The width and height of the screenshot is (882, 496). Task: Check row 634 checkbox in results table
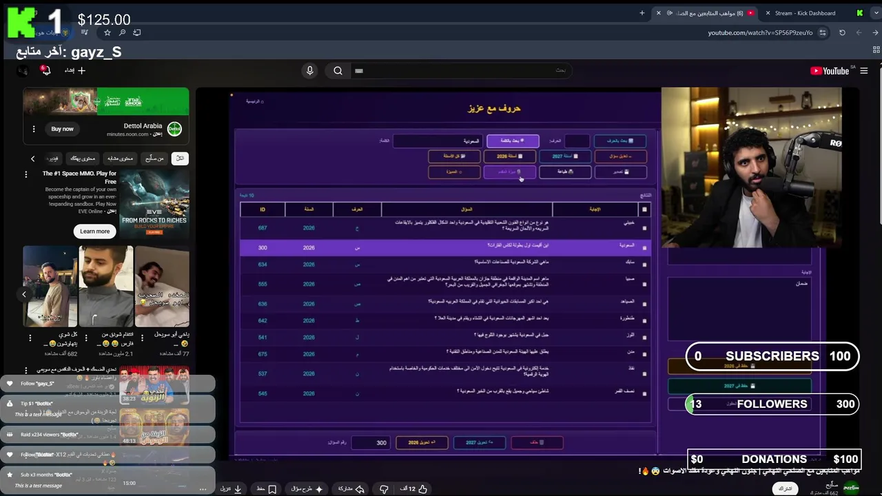(x=644, y=265)
